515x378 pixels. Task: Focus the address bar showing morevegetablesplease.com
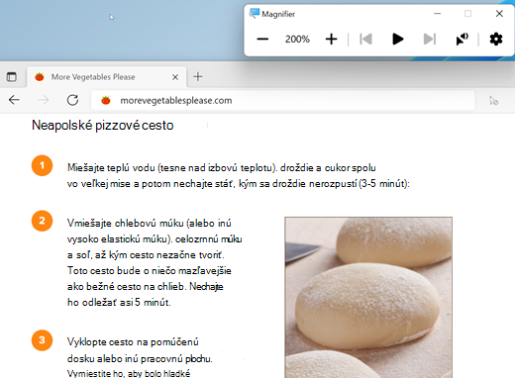coord(283,100)
